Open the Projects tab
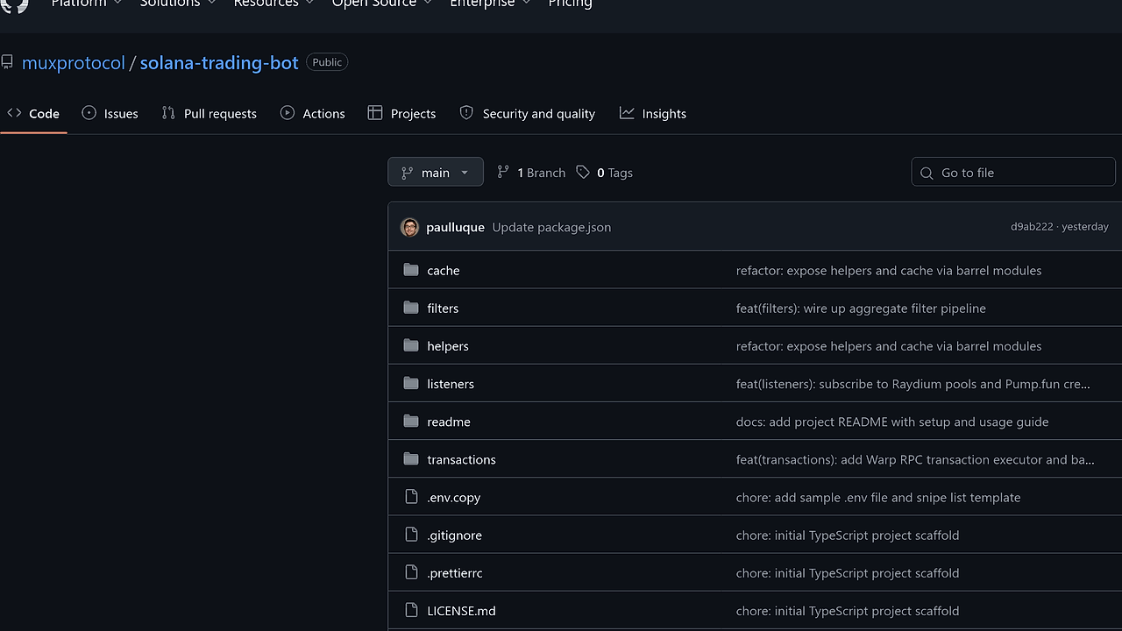The width and height of the screenshot is (1122, 631). tap(401, 114)
